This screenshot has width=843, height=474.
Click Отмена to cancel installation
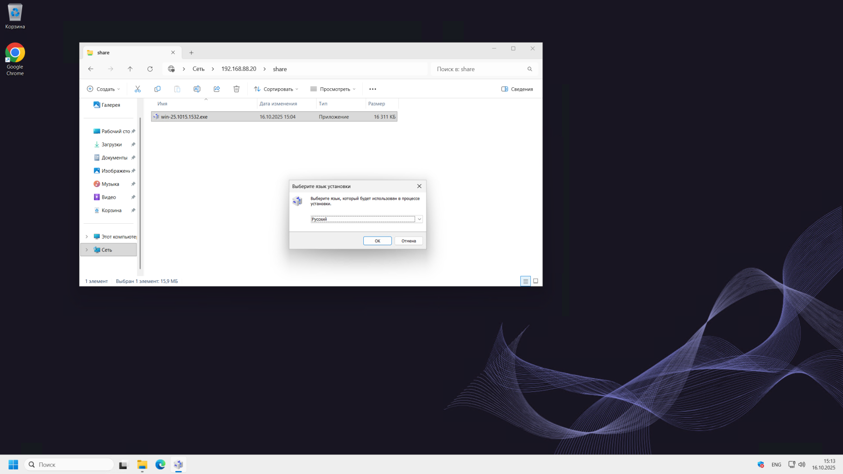408,241
